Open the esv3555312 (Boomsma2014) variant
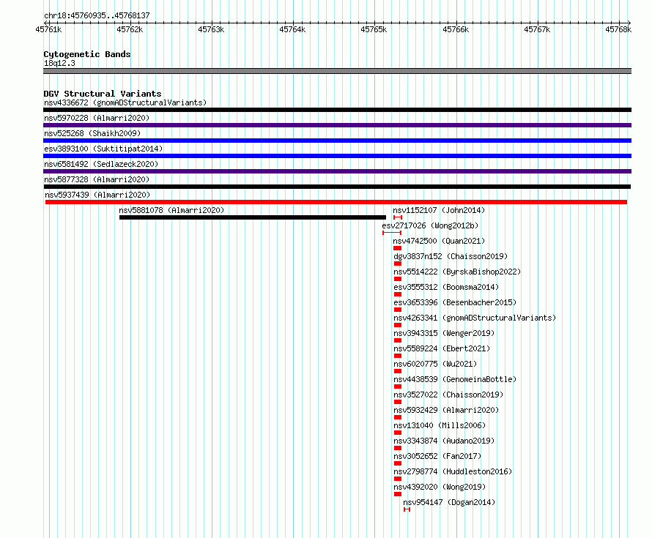Viewport: 652px width, 538px height. tap(446, 287)
